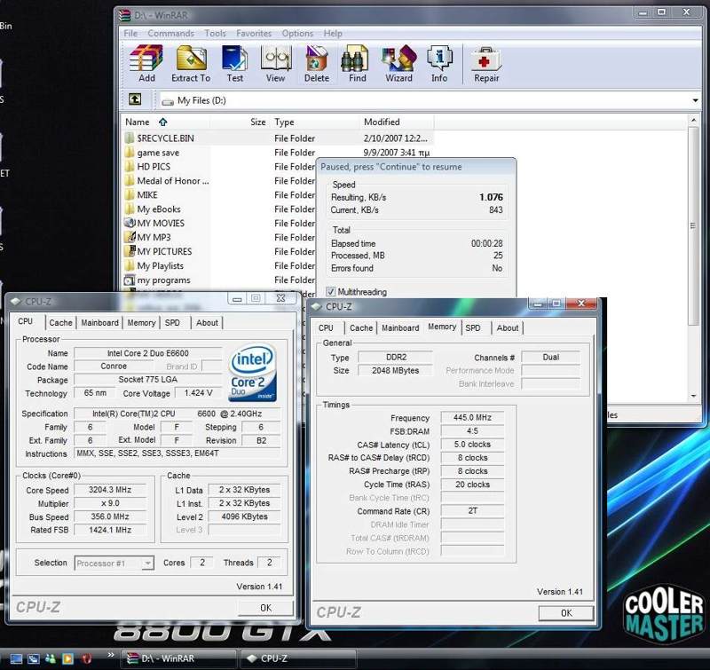Select the MIKE folder
This screenshot has height=670, width=710.
[x=141, y=194]
